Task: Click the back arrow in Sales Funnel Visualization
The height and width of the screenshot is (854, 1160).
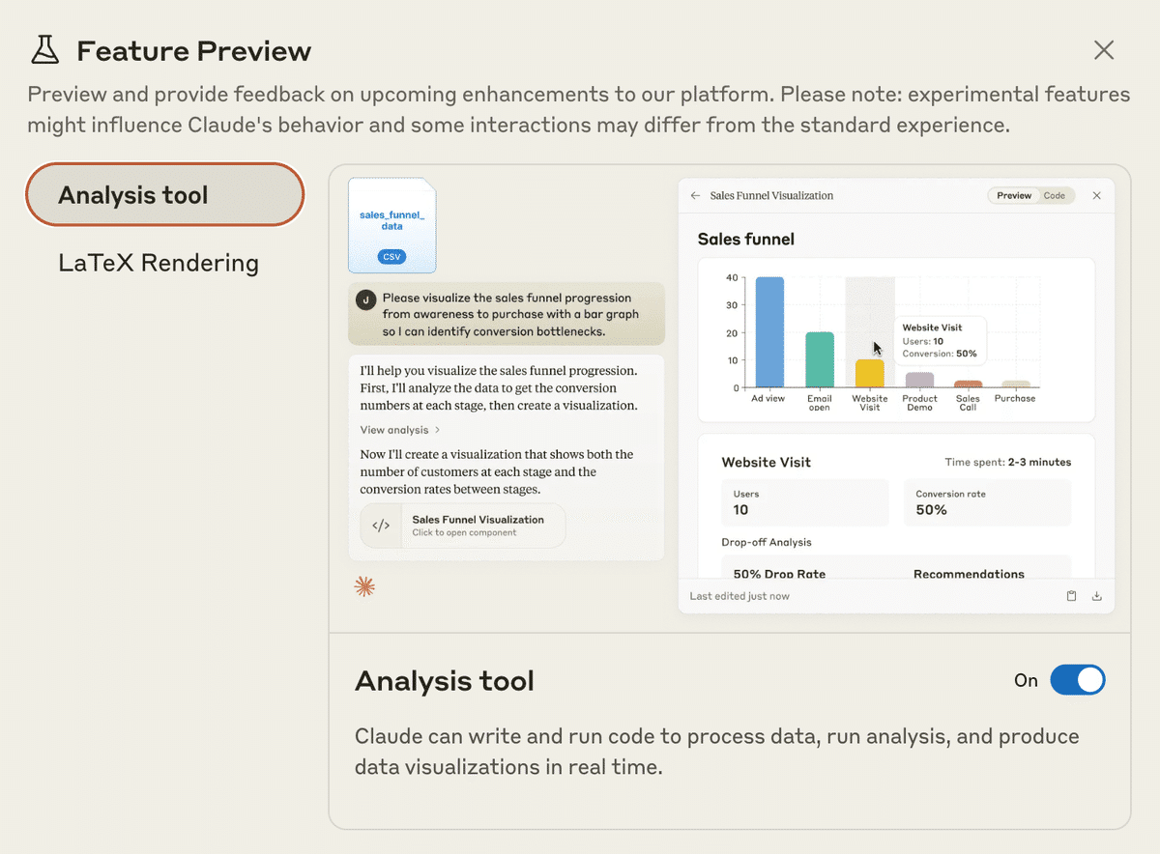Action: pos(695,195)
